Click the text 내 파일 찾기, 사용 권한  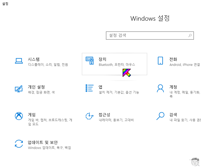coord(185,120)
